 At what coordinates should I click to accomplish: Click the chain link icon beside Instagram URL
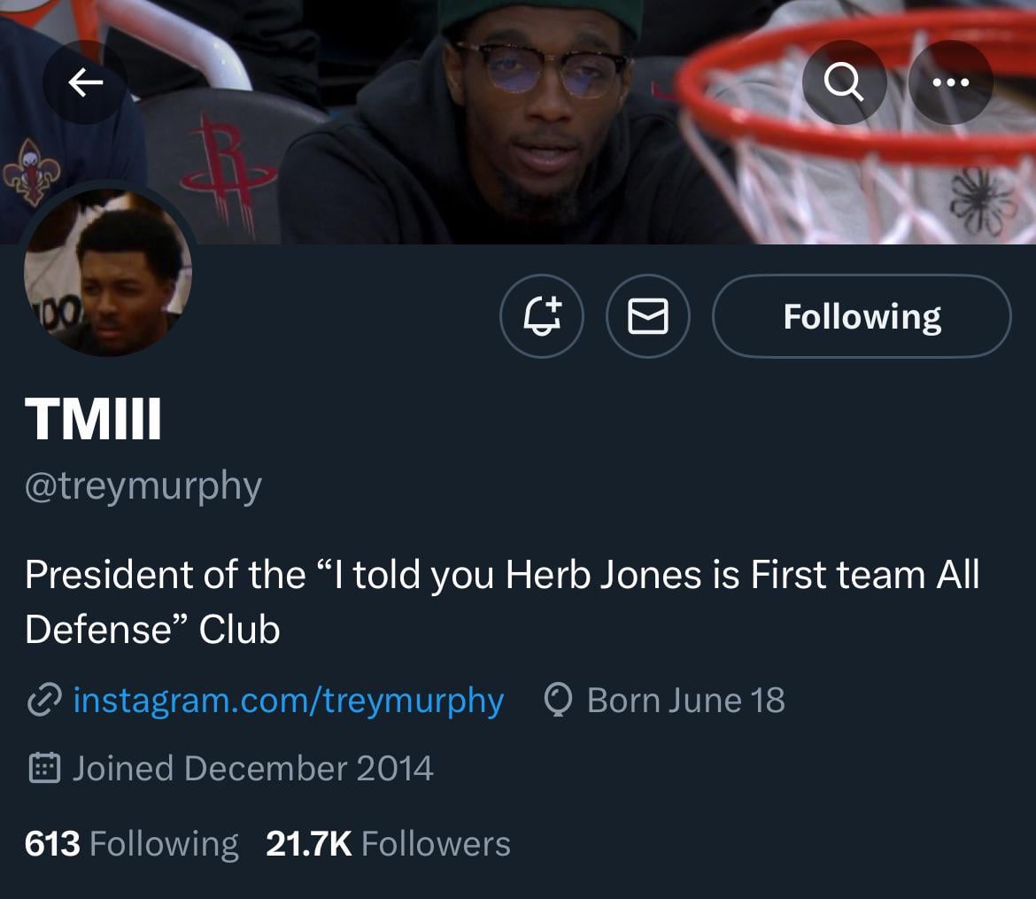tap(43, 701)
